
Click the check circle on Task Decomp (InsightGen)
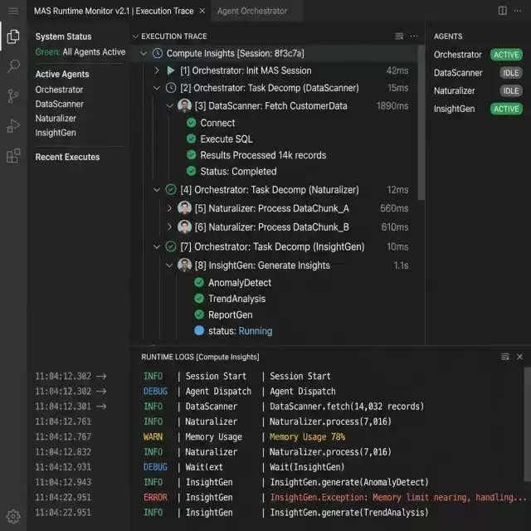(x=171, y=246)
